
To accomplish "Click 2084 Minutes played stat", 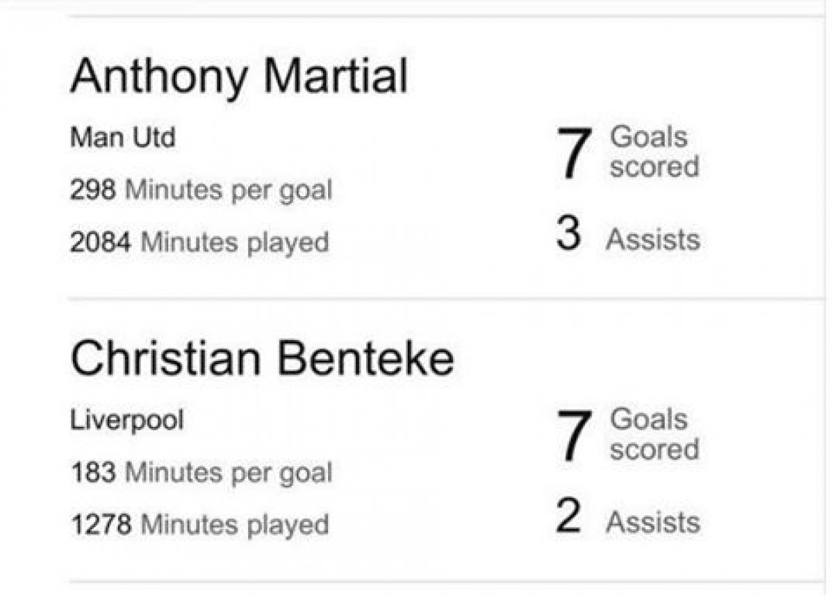I will [200, 242].
